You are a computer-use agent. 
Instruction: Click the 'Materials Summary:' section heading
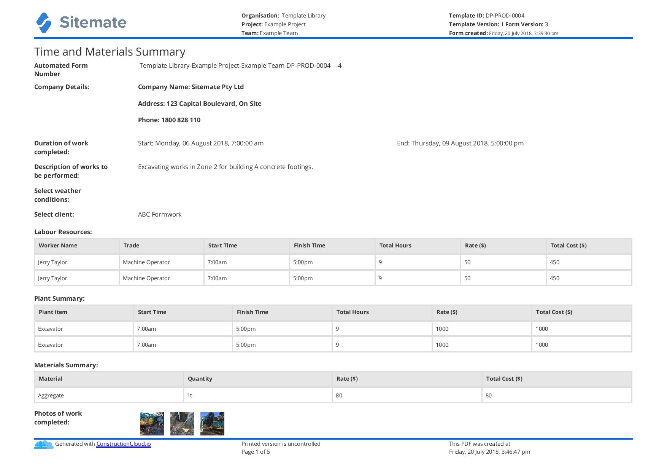[x=66, y=365]
